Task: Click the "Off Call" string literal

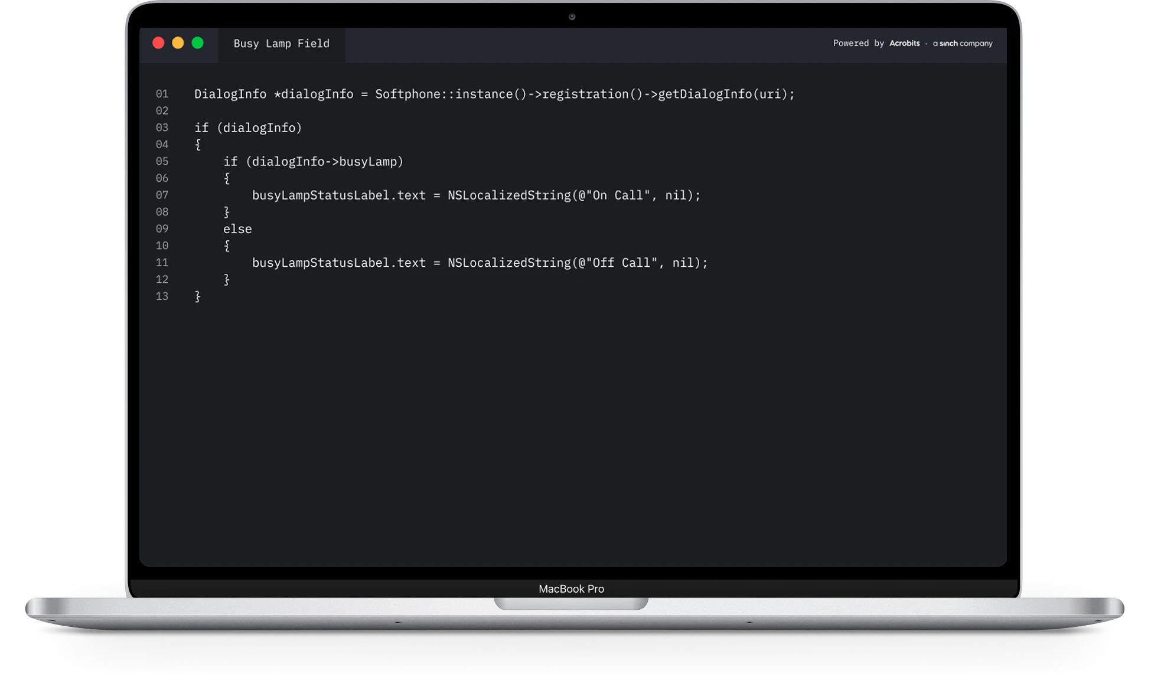Action: (x=621, y=263)
